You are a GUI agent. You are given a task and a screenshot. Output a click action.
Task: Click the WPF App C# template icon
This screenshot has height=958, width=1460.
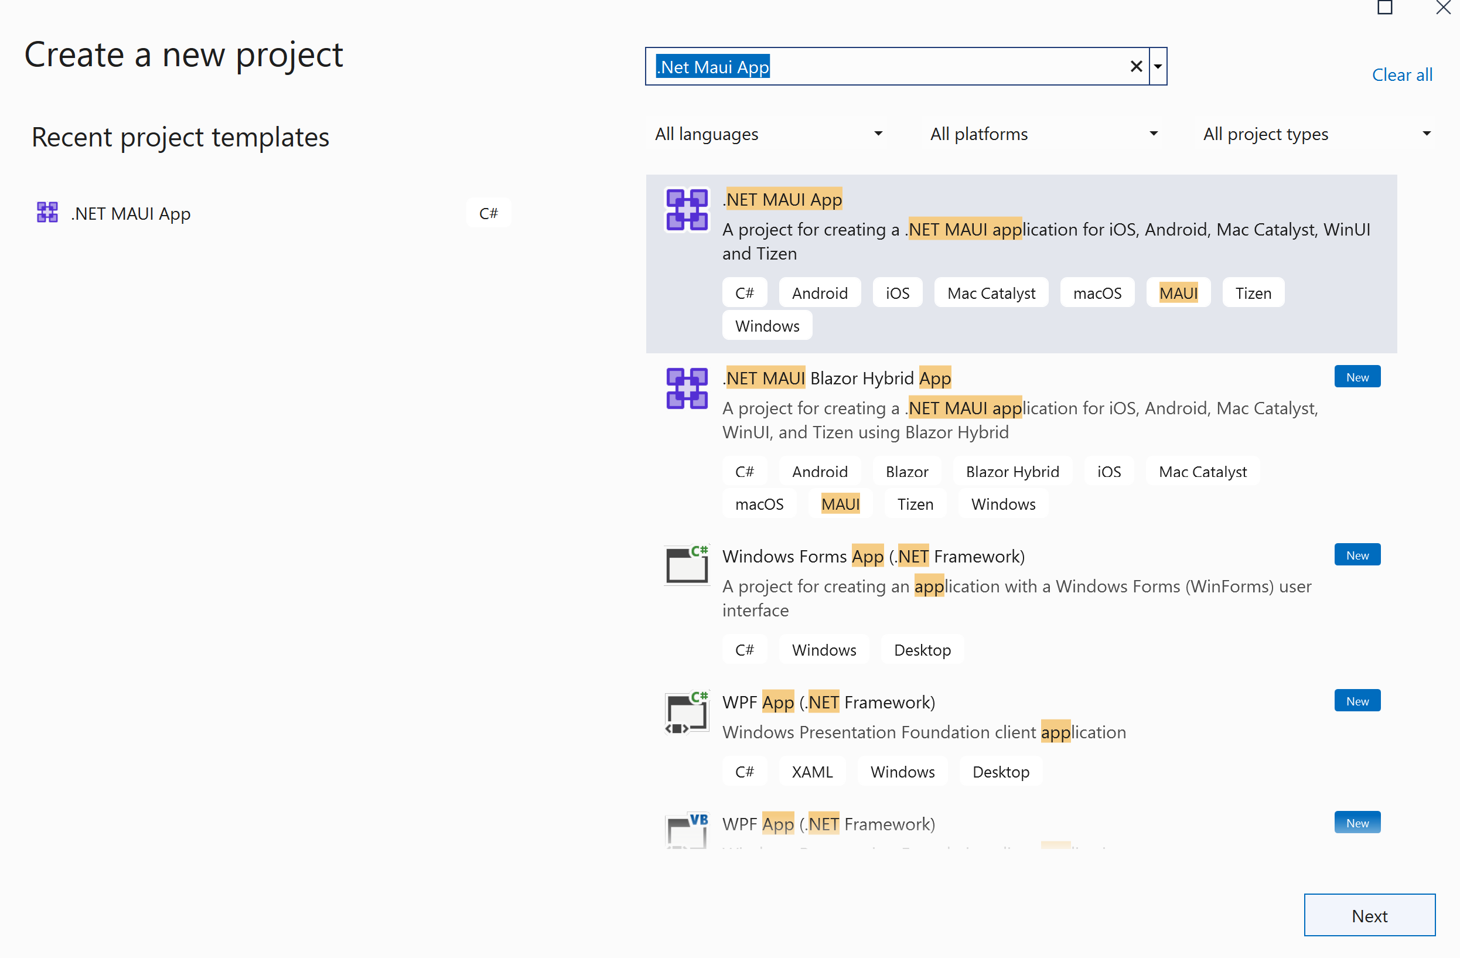(687, 711)
